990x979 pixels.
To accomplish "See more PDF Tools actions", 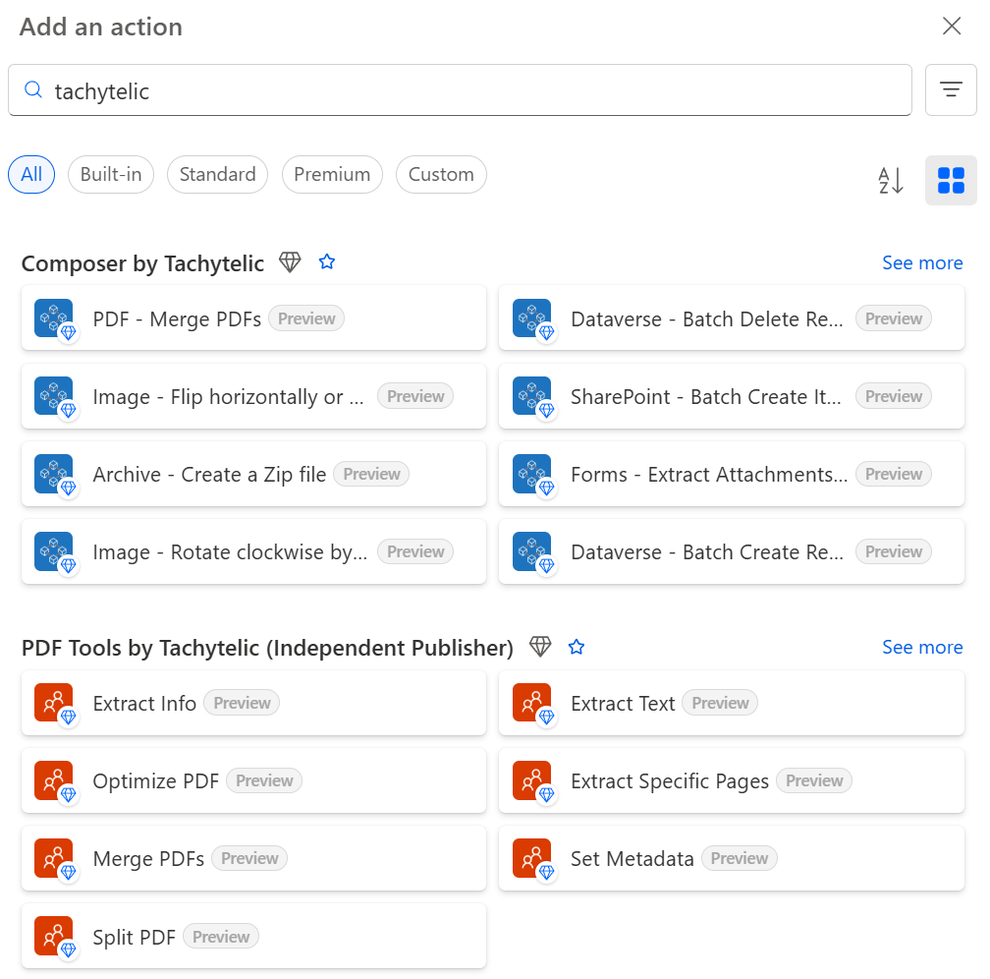I will (x=922, y=647).
